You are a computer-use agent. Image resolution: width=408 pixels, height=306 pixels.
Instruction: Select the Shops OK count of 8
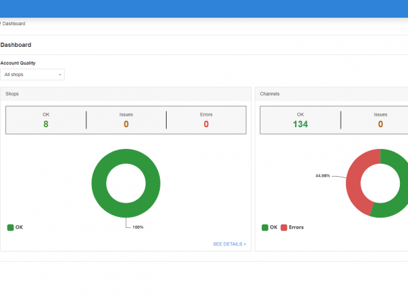tap(46, 124)
